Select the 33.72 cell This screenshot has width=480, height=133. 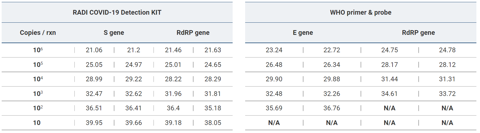[x=447, y=94]
